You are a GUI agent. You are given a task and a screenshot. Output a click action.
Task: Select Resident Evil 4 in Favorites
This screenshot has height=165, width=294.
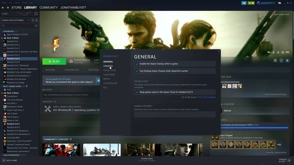pyautogui.click(x=13, y=55)
